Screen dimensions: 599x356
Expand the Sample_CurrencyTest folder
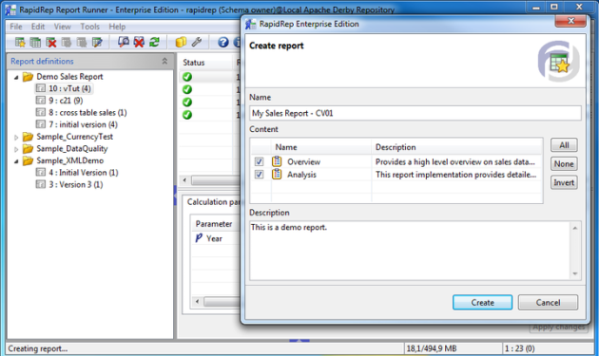coord(16,137)
